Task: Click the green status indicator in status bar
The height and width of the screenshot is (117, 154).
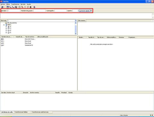Action: pos(151,115)
